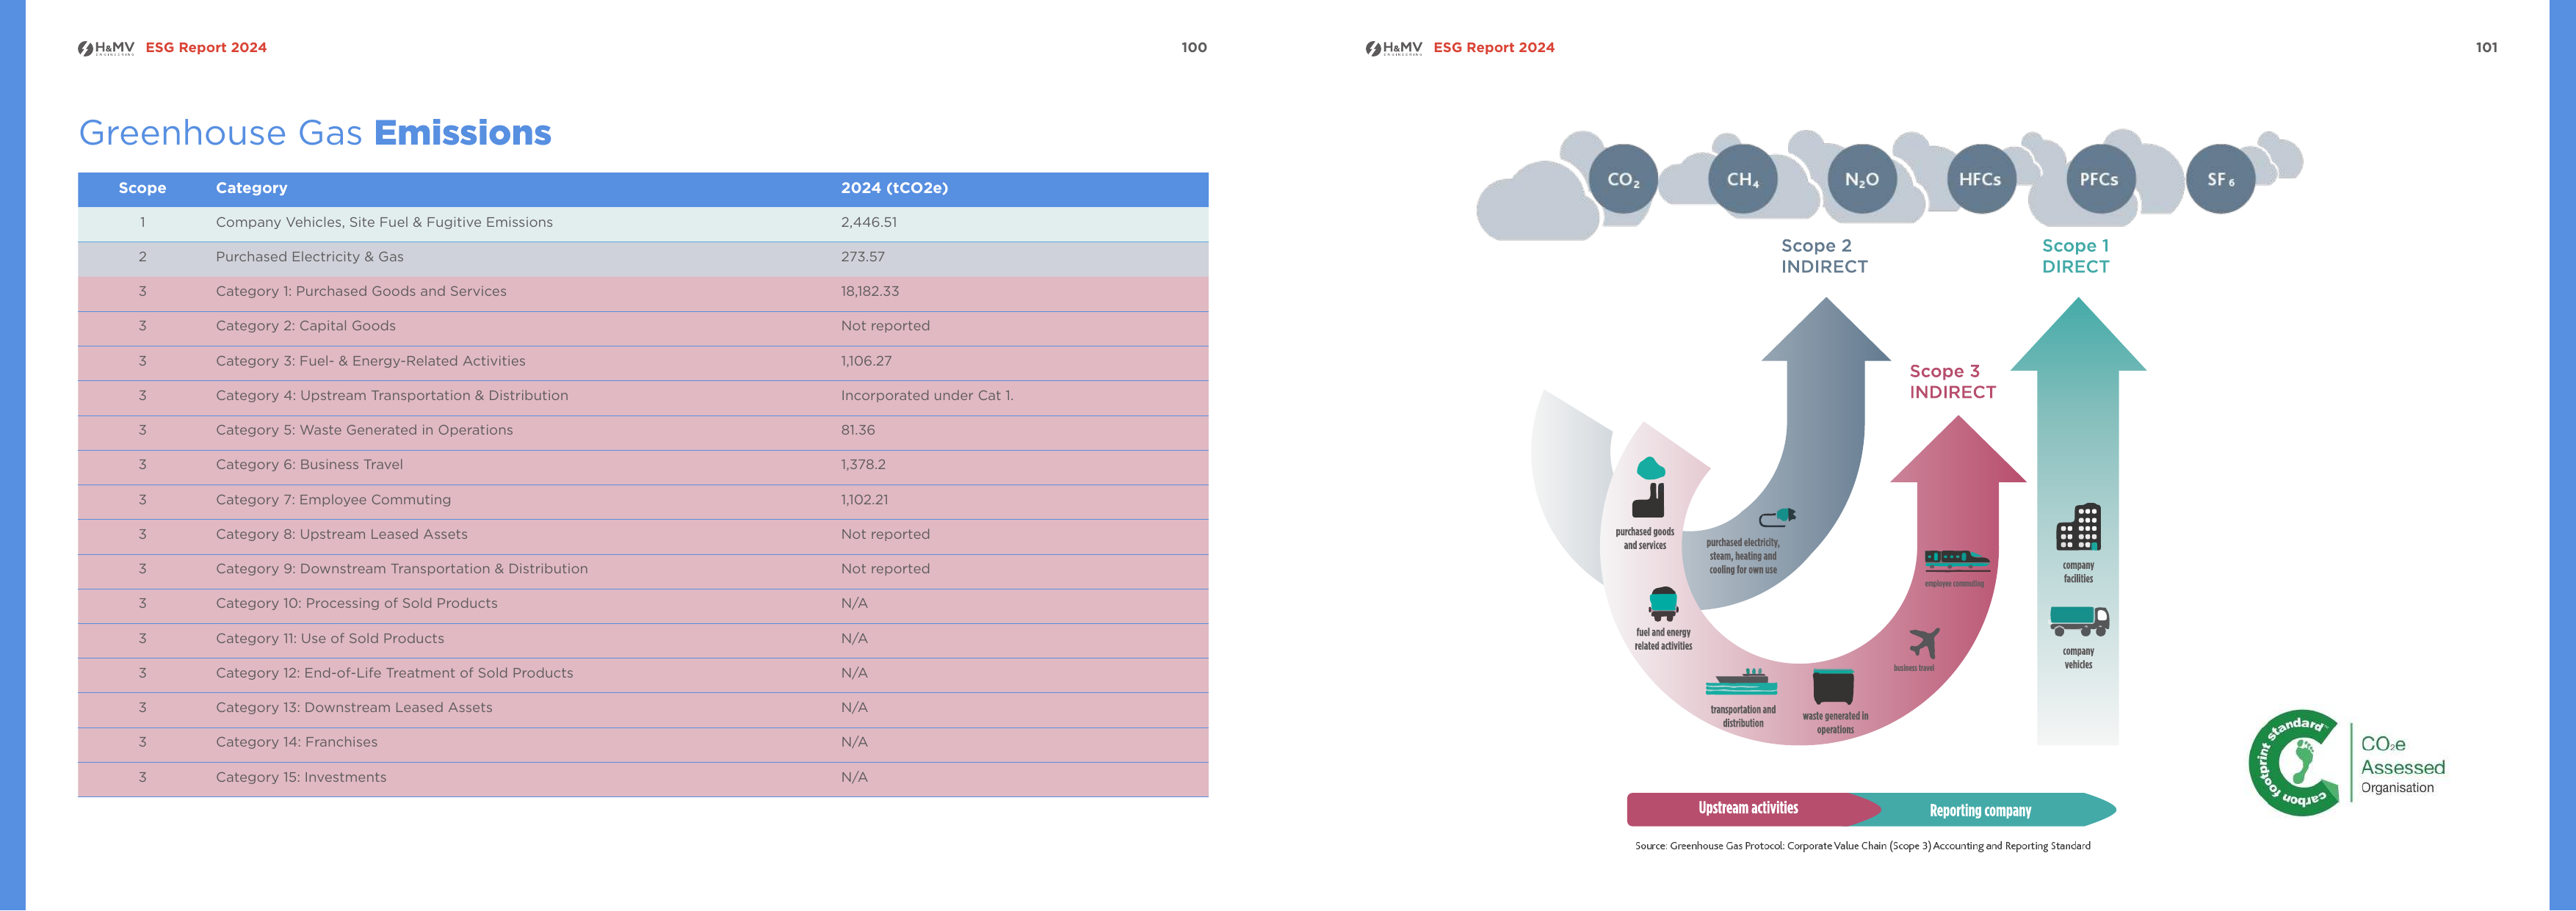Click the Upstream activities banner
Image resolution: width=2576 pixels, height=911 pixels.
coord(1748,808)
